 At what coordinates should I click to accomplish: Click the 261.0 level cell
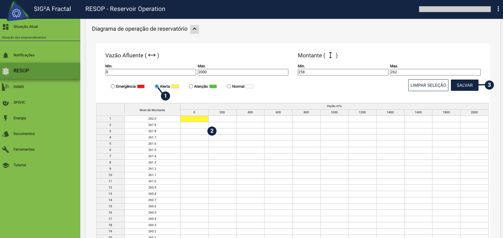pyautogui.click(x=152, y=181)
